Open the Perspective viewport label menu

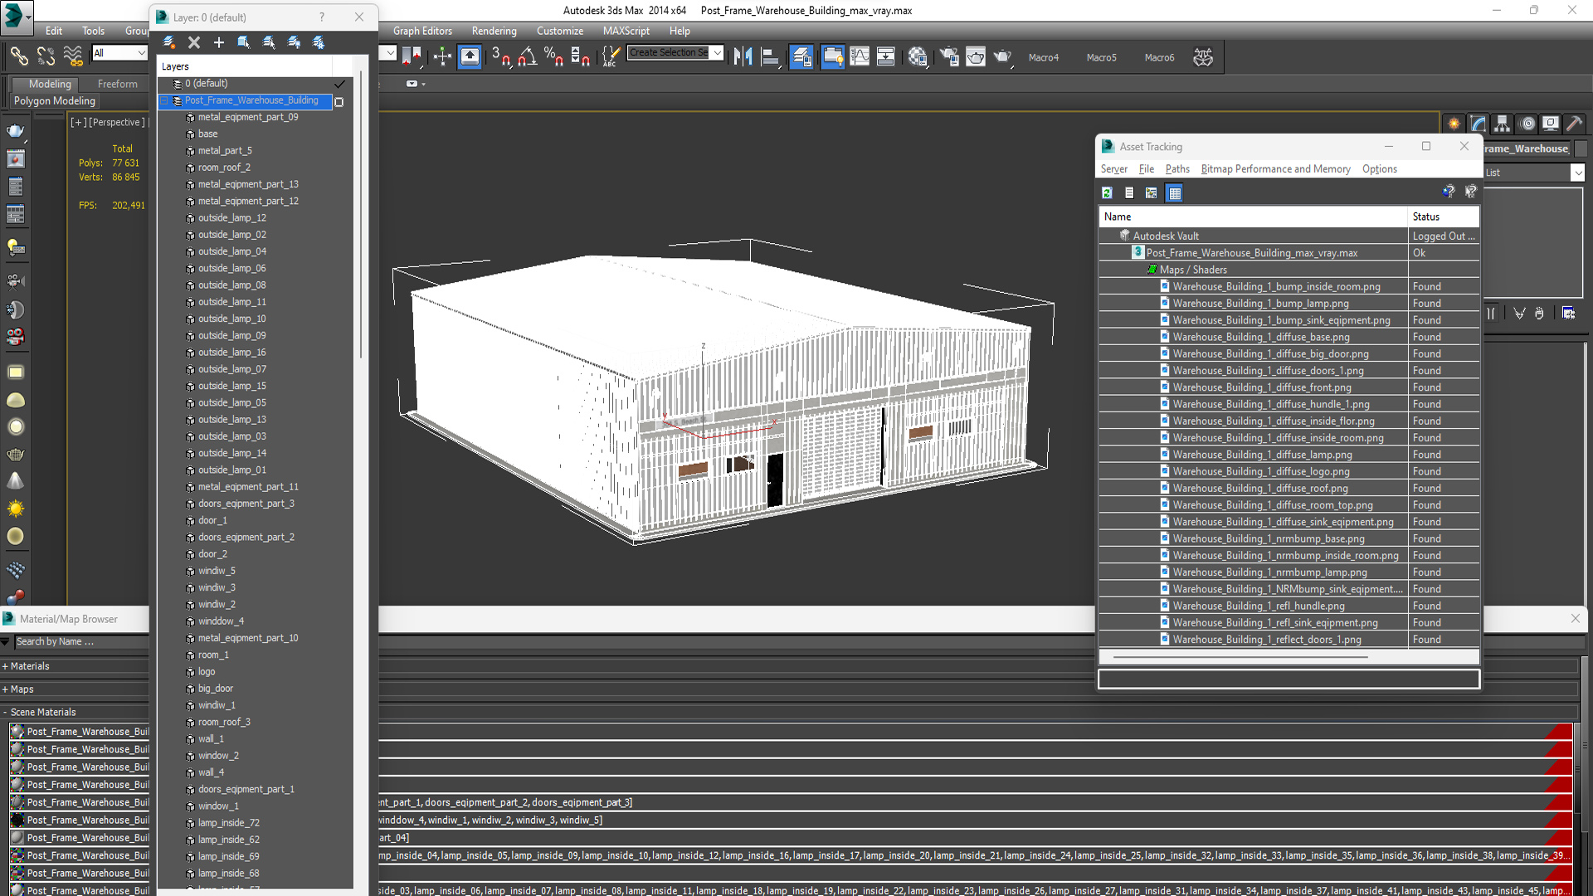click(116, 122)
